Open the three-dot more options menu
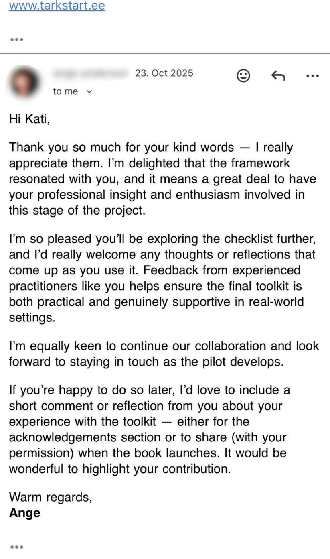The width and height of the screenshot is (330, 559). coord(312,75)
